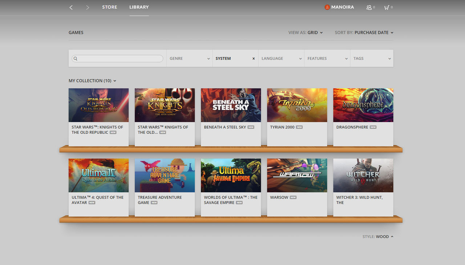Click 'ULTIMA™ 4: QUEST OF THE AVATAR' title
Viewport: 465px width, 265px height.
pos(97,200)
